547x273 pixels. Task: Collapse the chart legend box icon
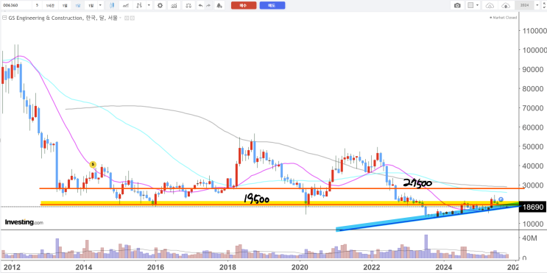tap(4, 18)
